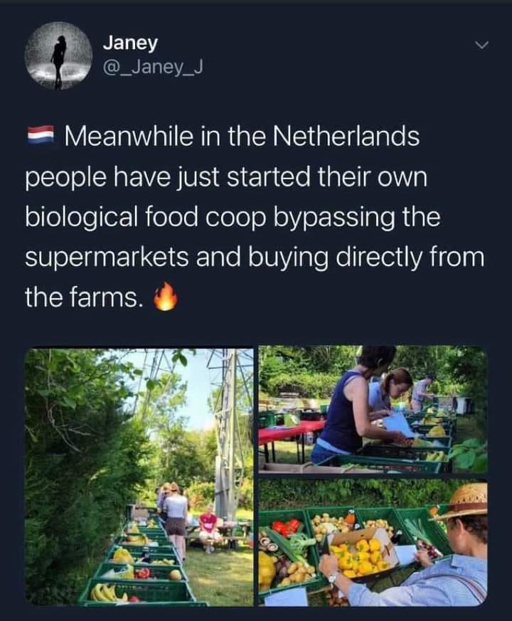Expand the tweet options chevron
The width and height of the screenshot is (512, 621).
pyautogui.click(x=481, y=46)
